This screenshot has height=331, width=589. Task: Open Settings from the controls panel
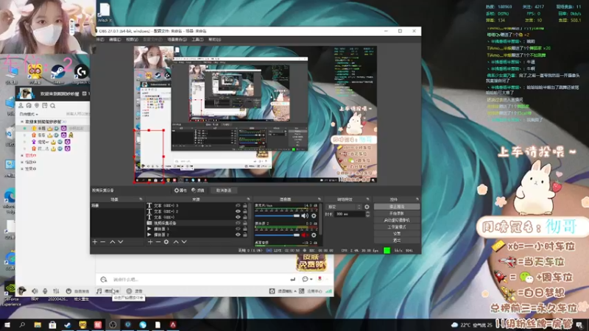397,233
